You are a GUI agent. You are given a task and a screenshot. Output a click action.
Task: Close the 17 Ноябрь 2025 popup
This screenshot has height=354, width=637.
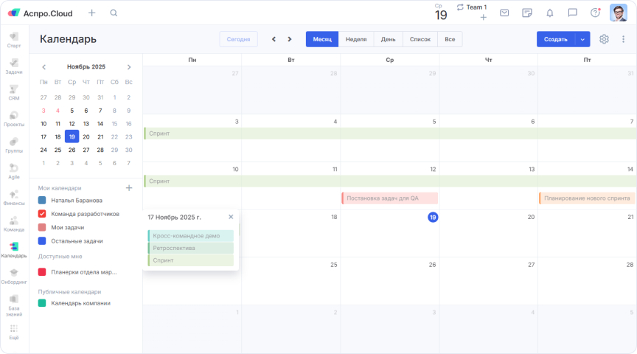tap(231, 217)
